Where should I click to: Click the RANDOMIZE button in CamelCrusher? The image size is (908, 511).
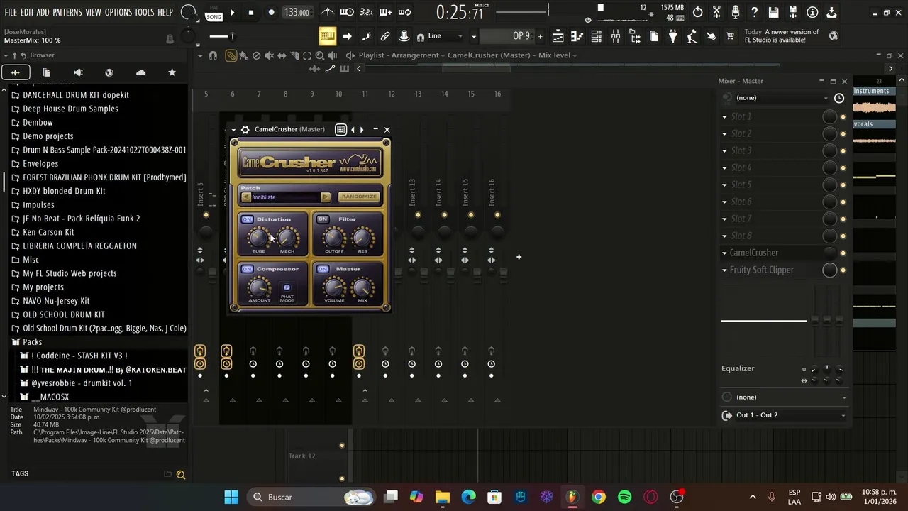[359, 197]
